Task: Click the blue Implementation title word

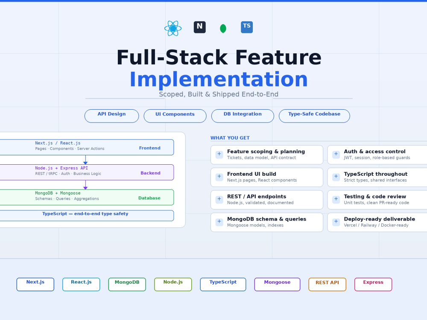Action: [x=219, y=79]
